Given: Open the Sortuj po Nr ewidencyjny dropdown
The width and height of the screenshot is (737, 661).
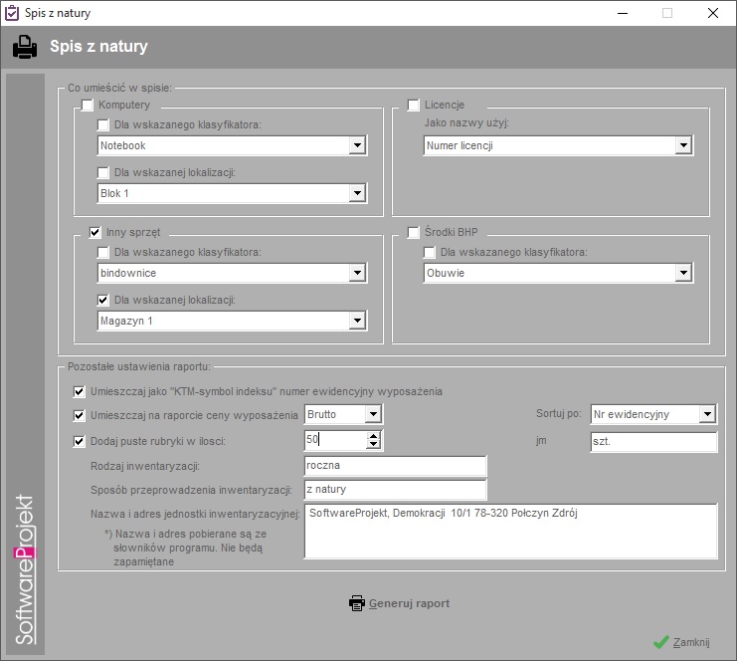Looking at the screenshot, I should click(x=707, y=414).
